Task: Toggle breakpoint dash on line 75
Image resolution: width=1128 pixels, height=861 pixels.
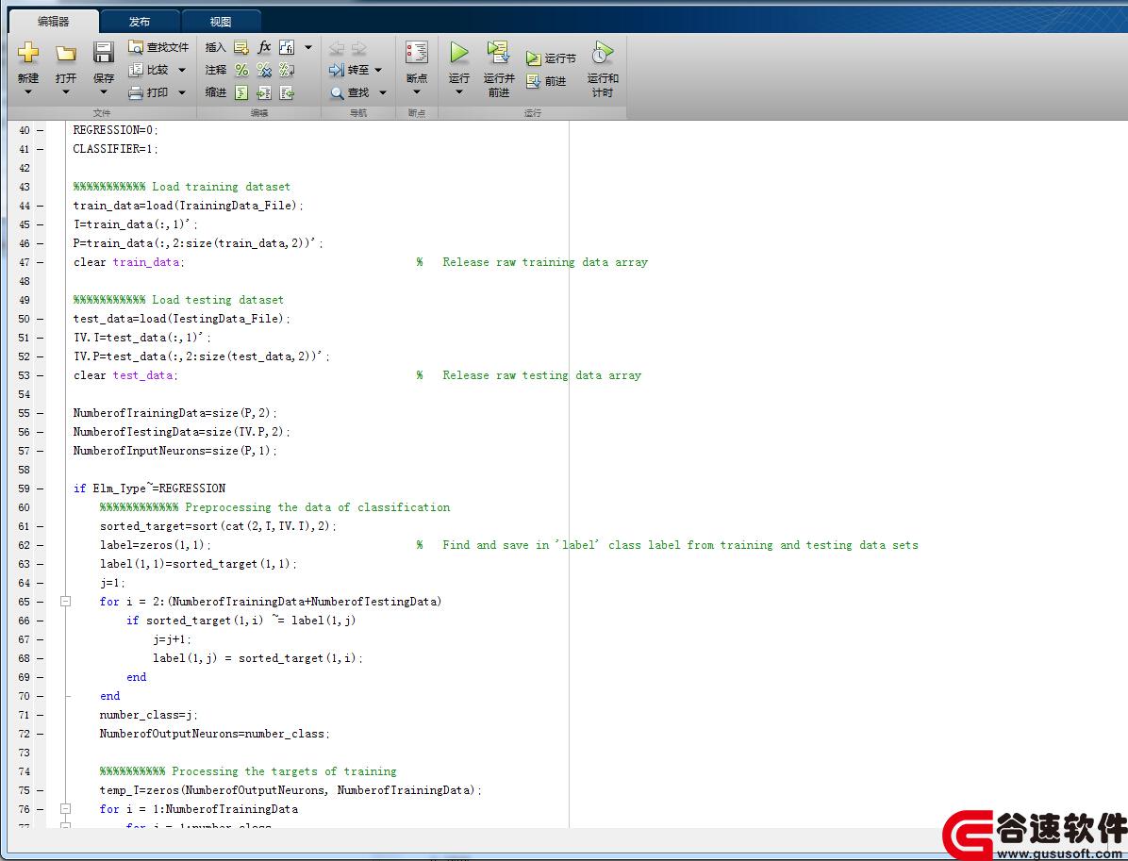Action: pos(41,790)
